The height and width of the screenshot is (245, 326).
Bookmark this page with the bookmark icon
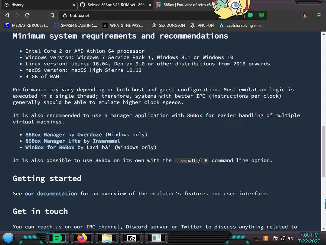click(x=52, y=15)
